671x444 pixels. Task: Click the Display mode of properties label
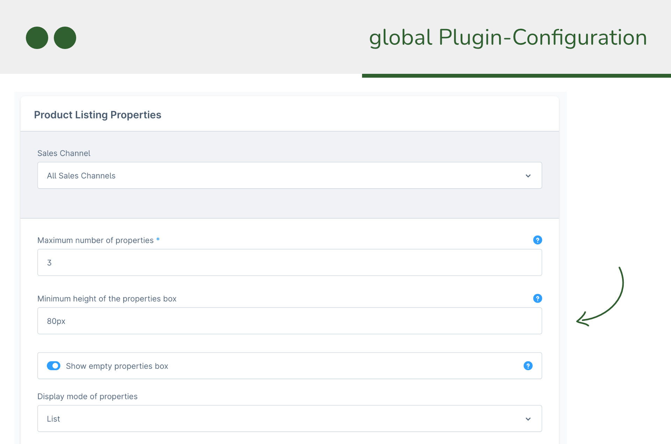pos(87,396)
